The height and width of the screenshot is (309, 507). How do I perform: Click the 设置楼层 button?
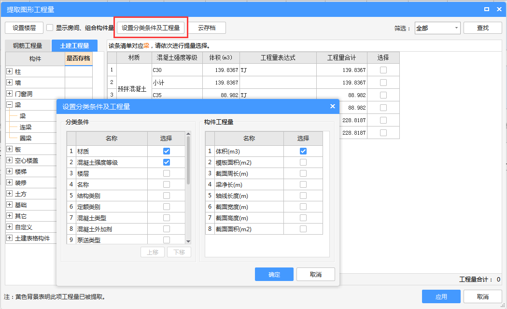(24, 28)
